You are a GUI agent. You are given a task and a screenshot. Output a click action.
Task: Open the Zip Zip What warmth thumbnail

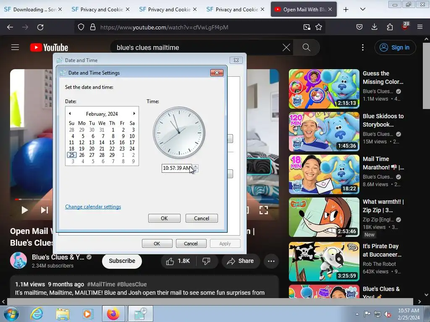coord(324,217)
